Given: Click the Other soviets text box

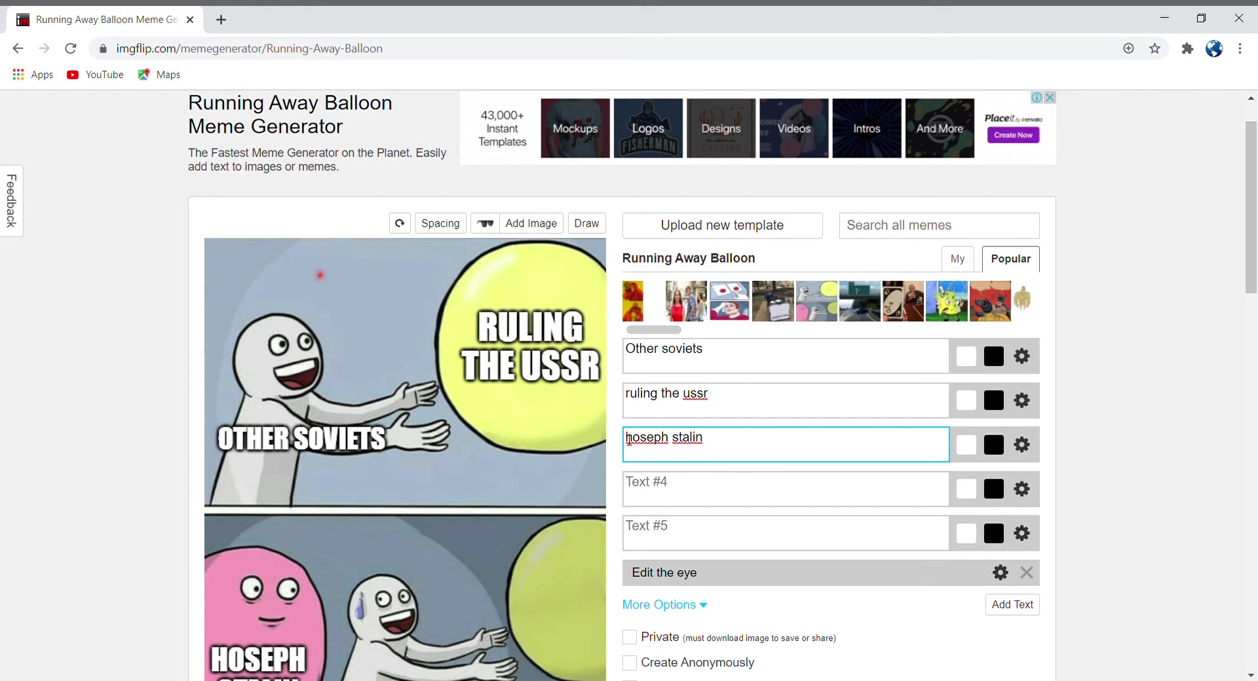Looking at the screenshot, I should click(x=786, y=356).
